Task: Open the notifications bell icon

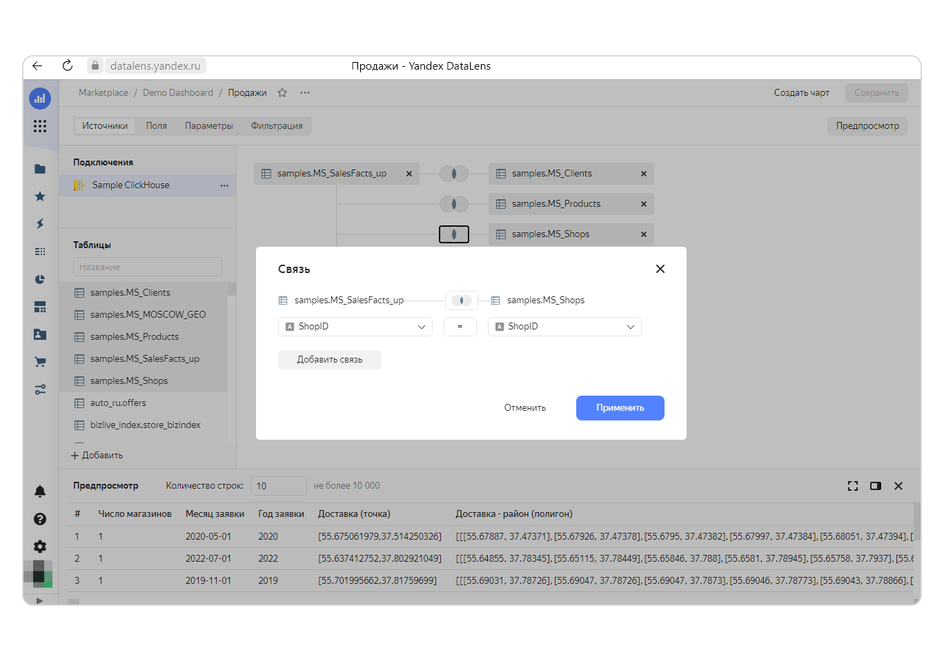Action: click(x=40, y=491)
